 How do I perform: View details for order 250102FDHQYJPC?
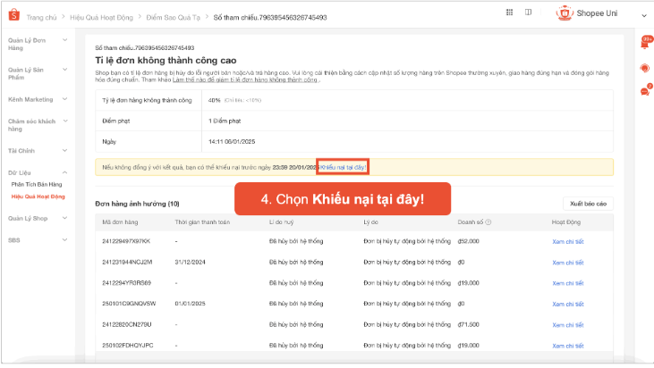(x=567, y=346)
